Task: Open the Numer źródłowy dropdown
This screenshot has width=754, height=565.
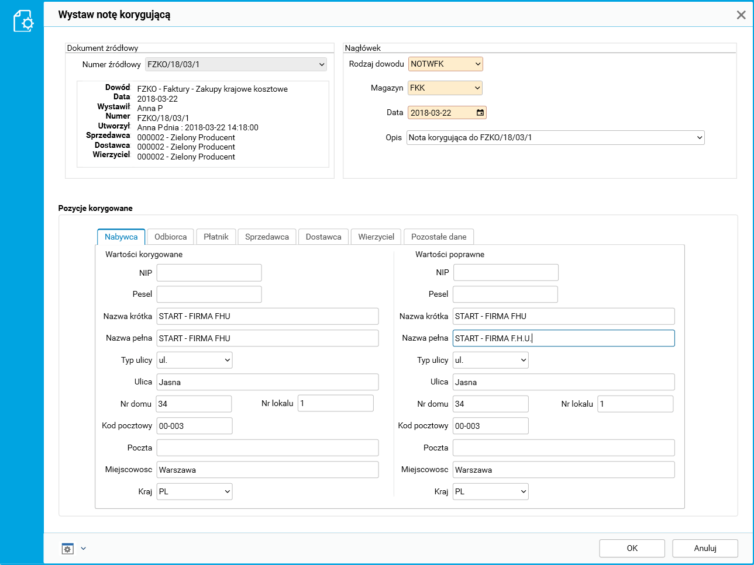Action: pyautogui.click(x=321, y=64)
